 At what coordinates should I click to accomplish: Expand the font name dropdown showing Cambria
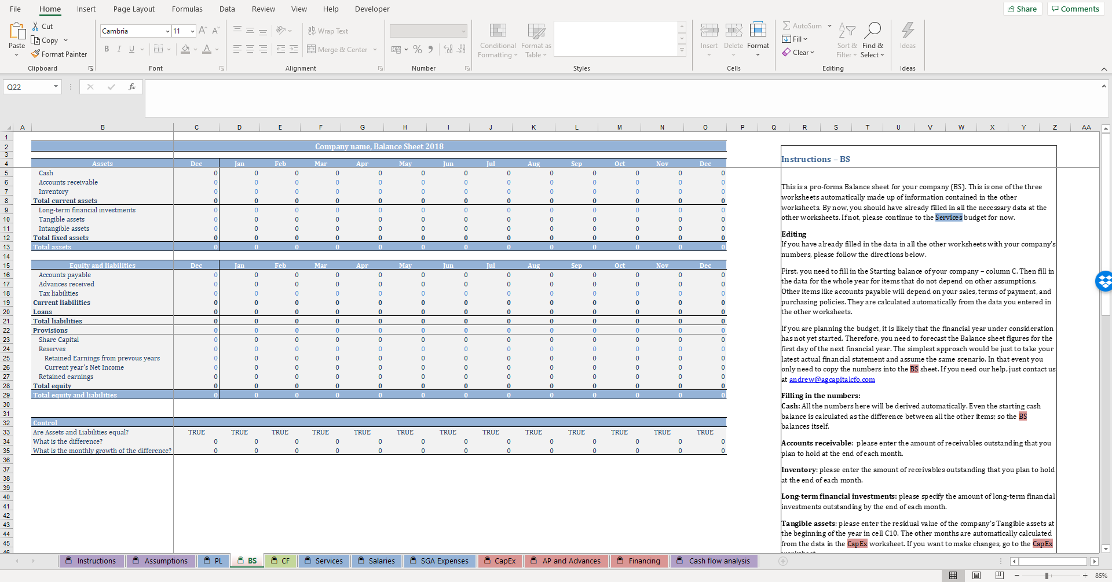pyautogui.click(x=167, y=31)
